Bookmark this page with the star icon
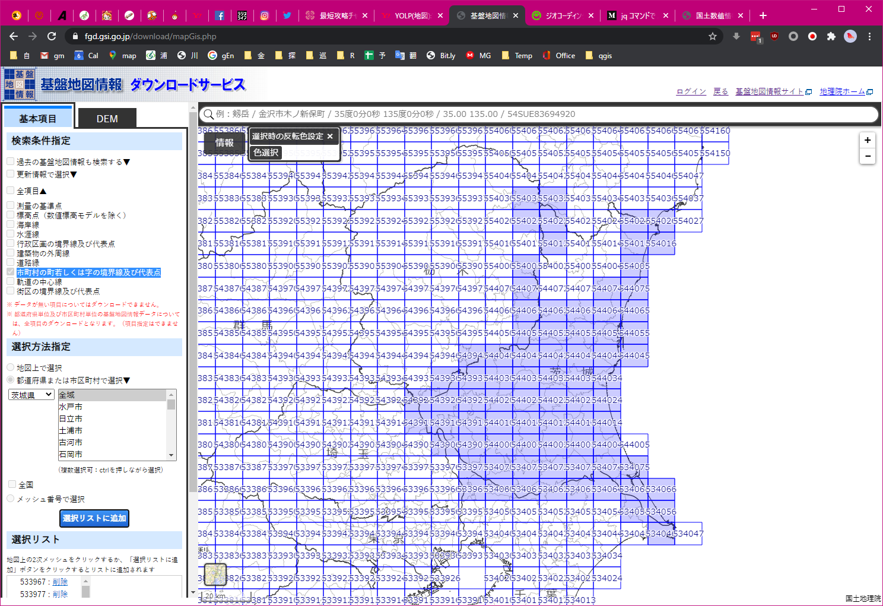The width and height of the screenshot is (883, 606). coord(712,36)
